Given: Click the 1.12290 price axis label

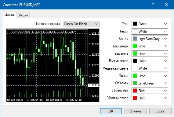Looking at the screenshot, I should (94, 76).
